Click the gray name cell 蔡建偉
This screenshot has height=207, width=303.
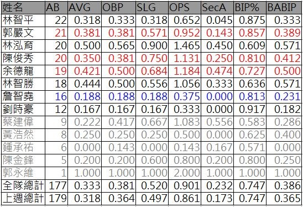[x=23, y=122]
